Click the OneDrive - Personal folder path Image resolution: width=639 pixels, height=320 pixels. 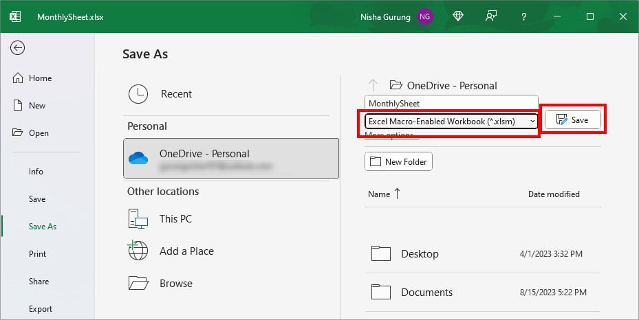(444, 85)
